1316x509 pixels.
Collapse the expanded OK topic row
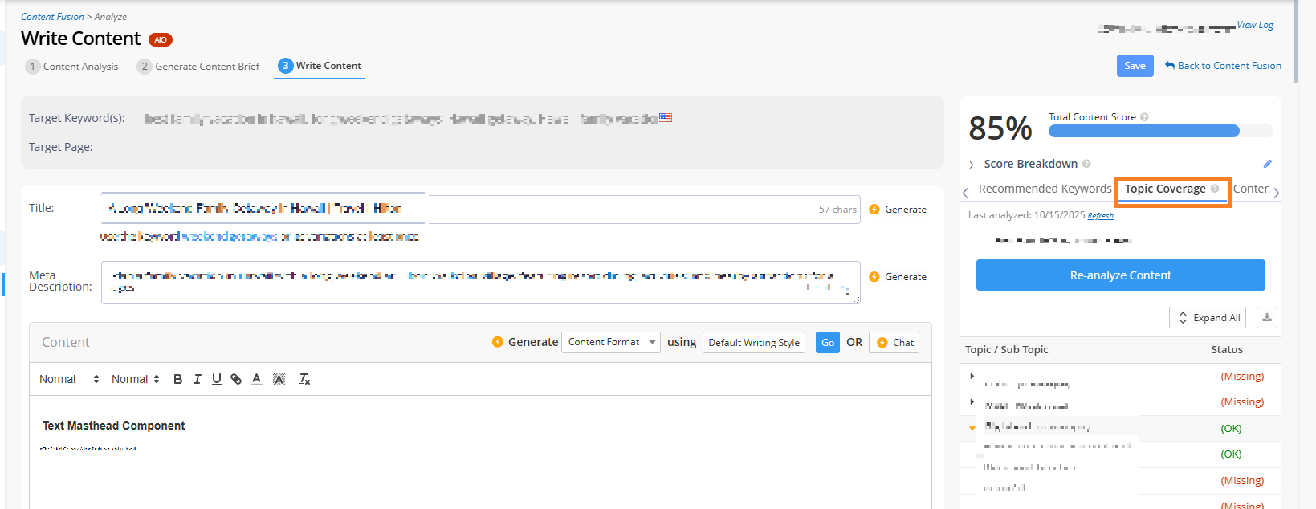pyautogui.click(x=972, y=428)
